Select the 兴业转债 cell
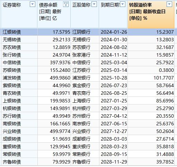 19,131
